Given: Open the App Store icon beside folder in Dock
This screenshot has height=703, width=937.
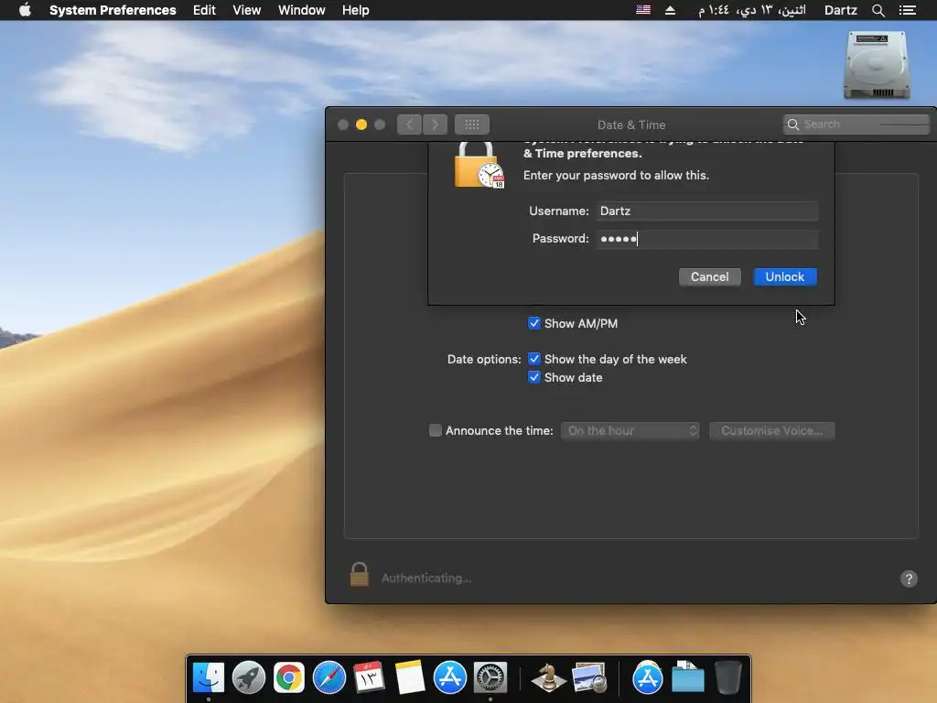Looking at the screenshot, I should (x=647, y=677).
